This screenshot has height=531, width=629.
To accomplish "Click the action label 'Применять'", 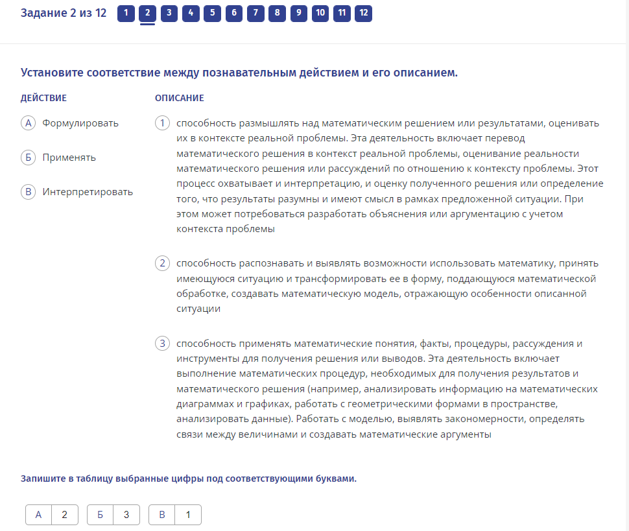I will click(69, 158).
